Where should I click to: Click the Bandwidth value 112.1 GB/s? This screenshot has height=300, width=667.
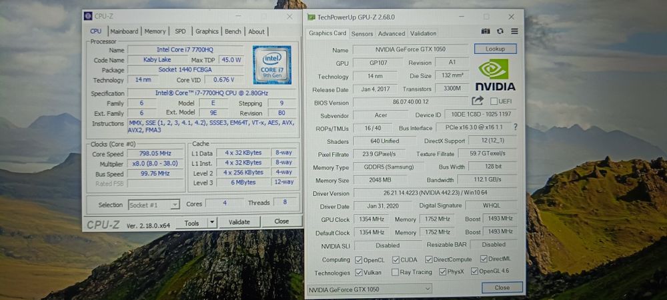[x=487, y=180]
